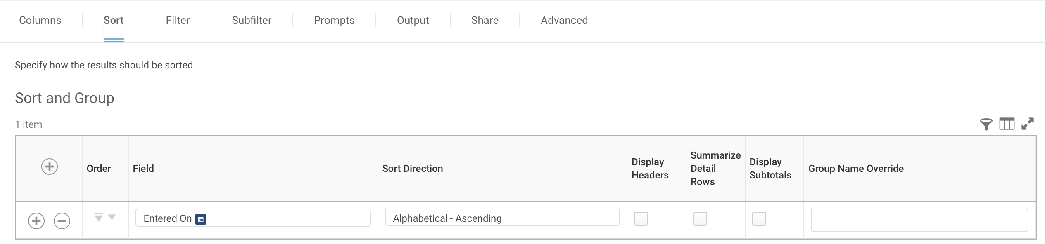Screen dimensions: 1045x244
Task: Expand the table to fullscreen view
Action: tap(1027, 124)
